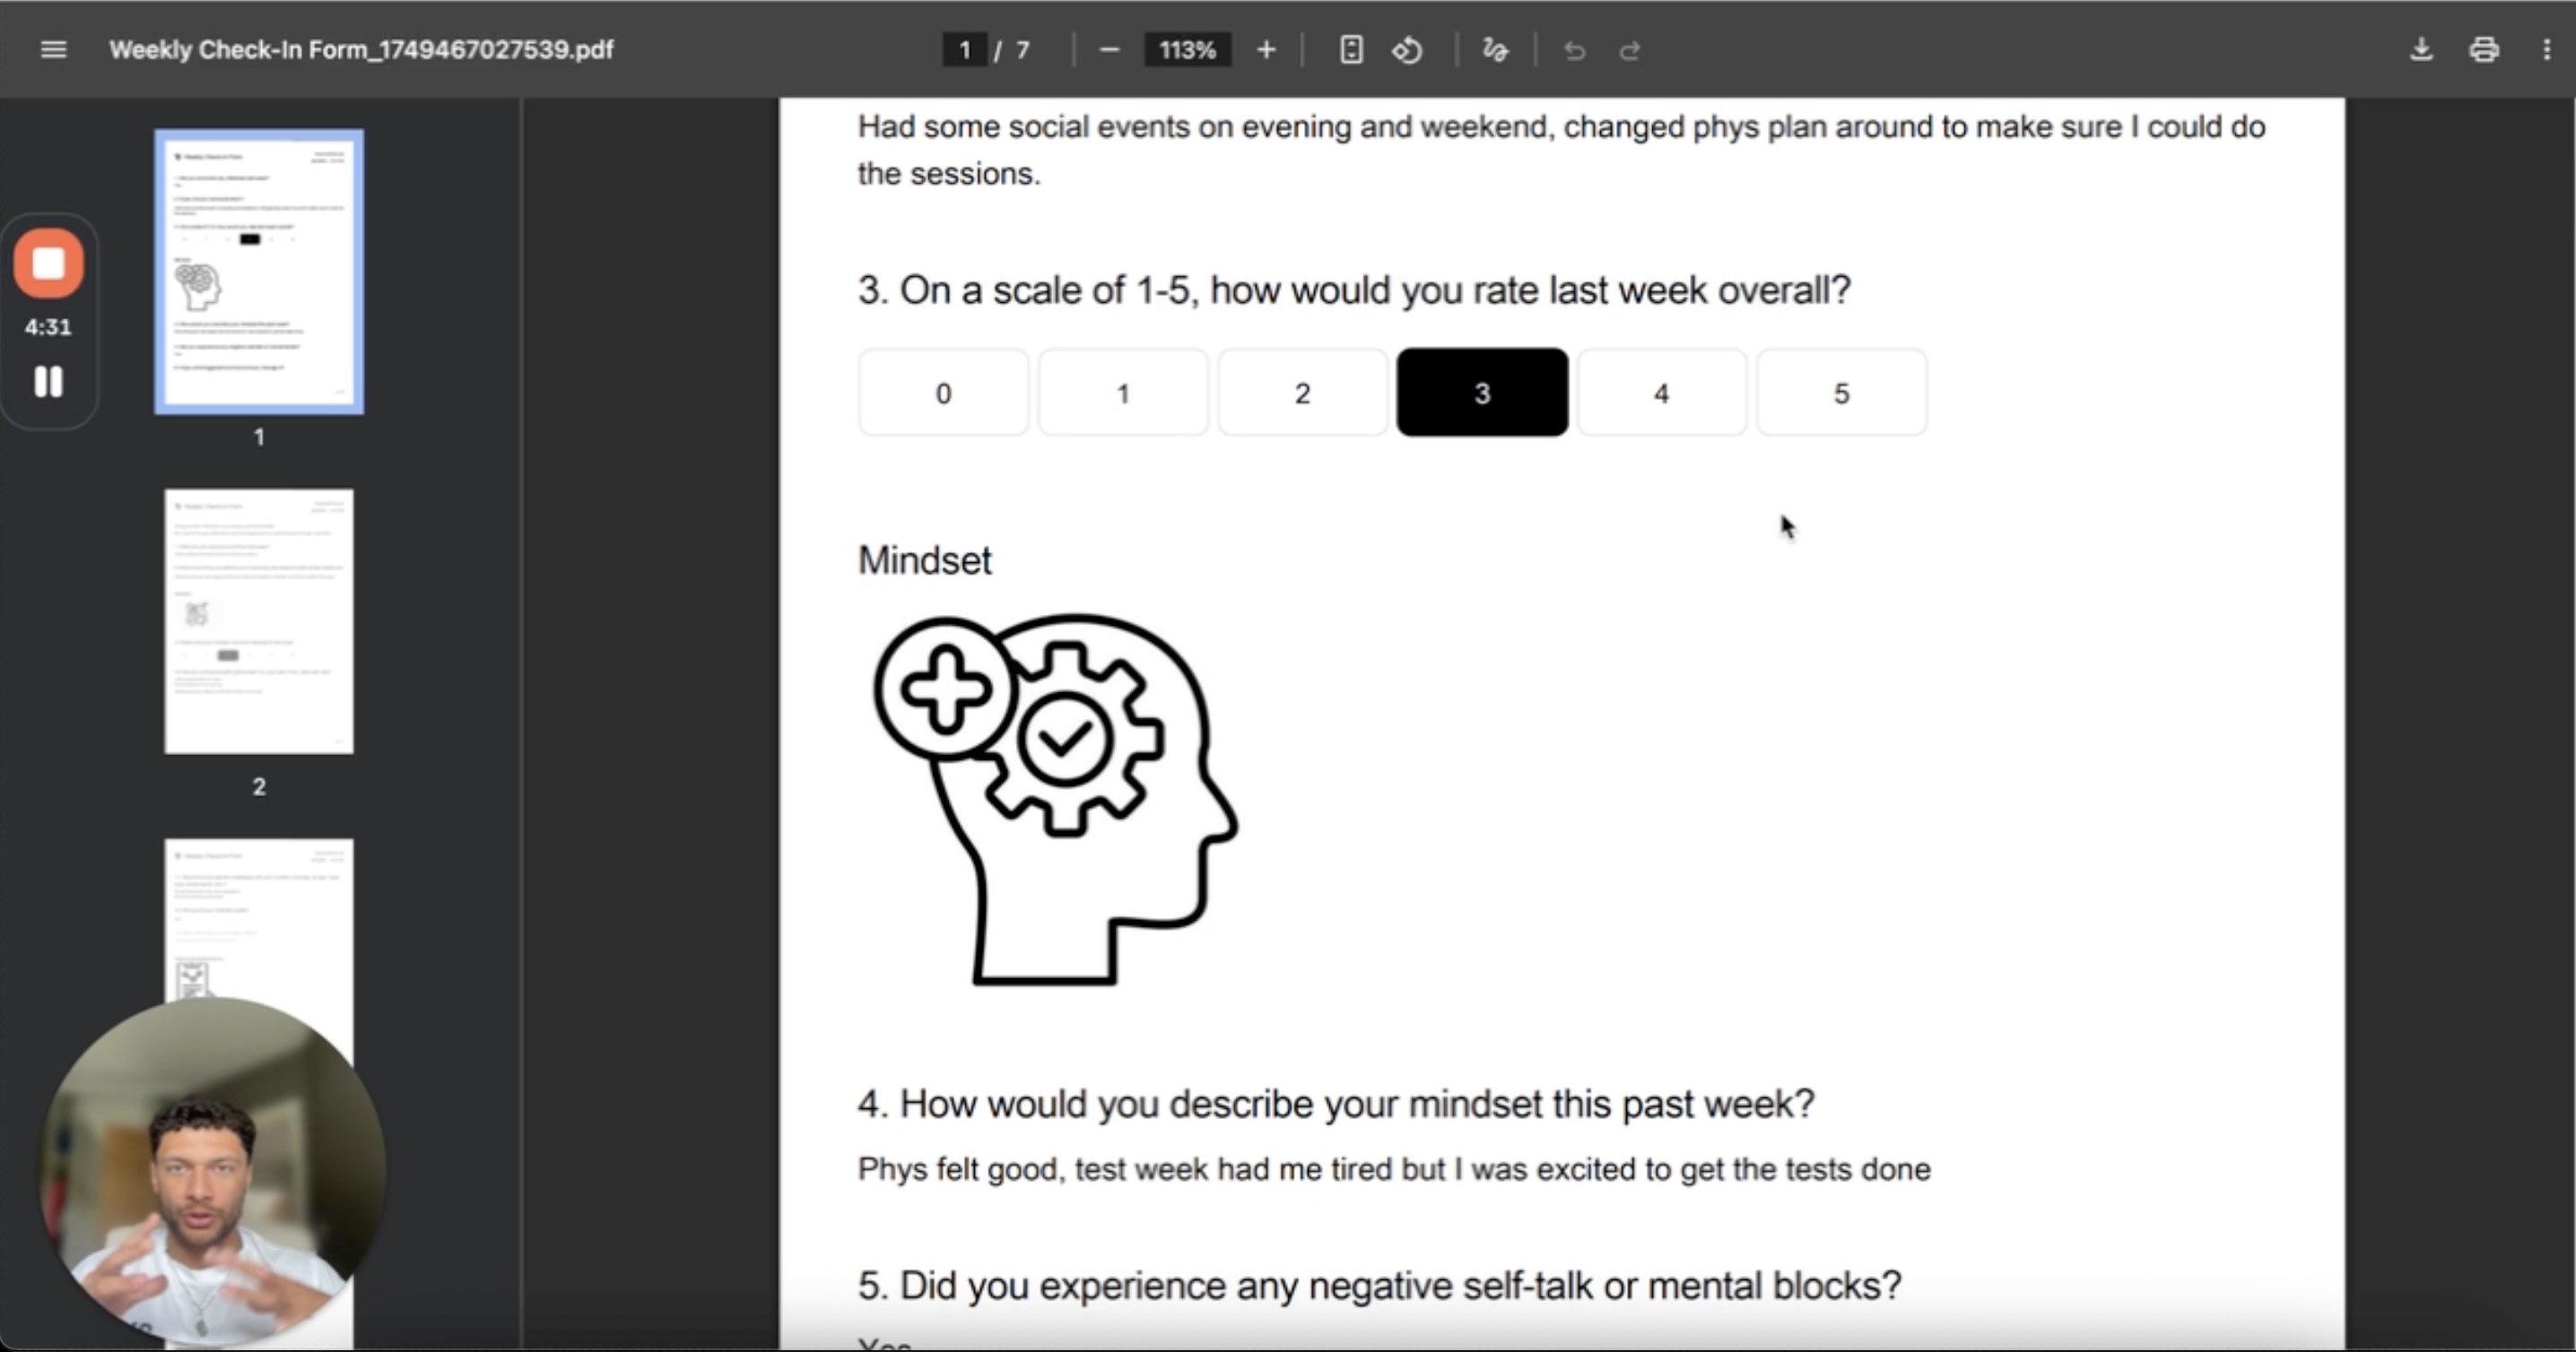Select the draw annotation tool
Image resolution: width=2576 pixels, height=1352 pixels.
coord(1495,50)
